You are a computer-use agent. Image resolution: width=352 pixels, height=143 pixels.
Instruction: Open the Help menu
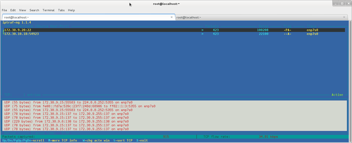pyautogui.click(x=71, y=10)
